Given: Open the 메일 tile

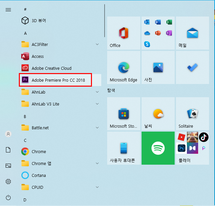Looking at the screenshot, I should click(x=193, y=33).
